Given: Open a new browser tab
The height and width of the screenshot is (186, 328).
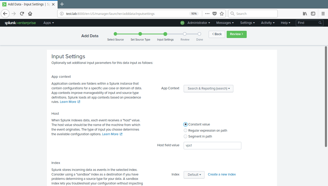Looking at the screenshot, I should pyautogui.click(x=62, y=4).
